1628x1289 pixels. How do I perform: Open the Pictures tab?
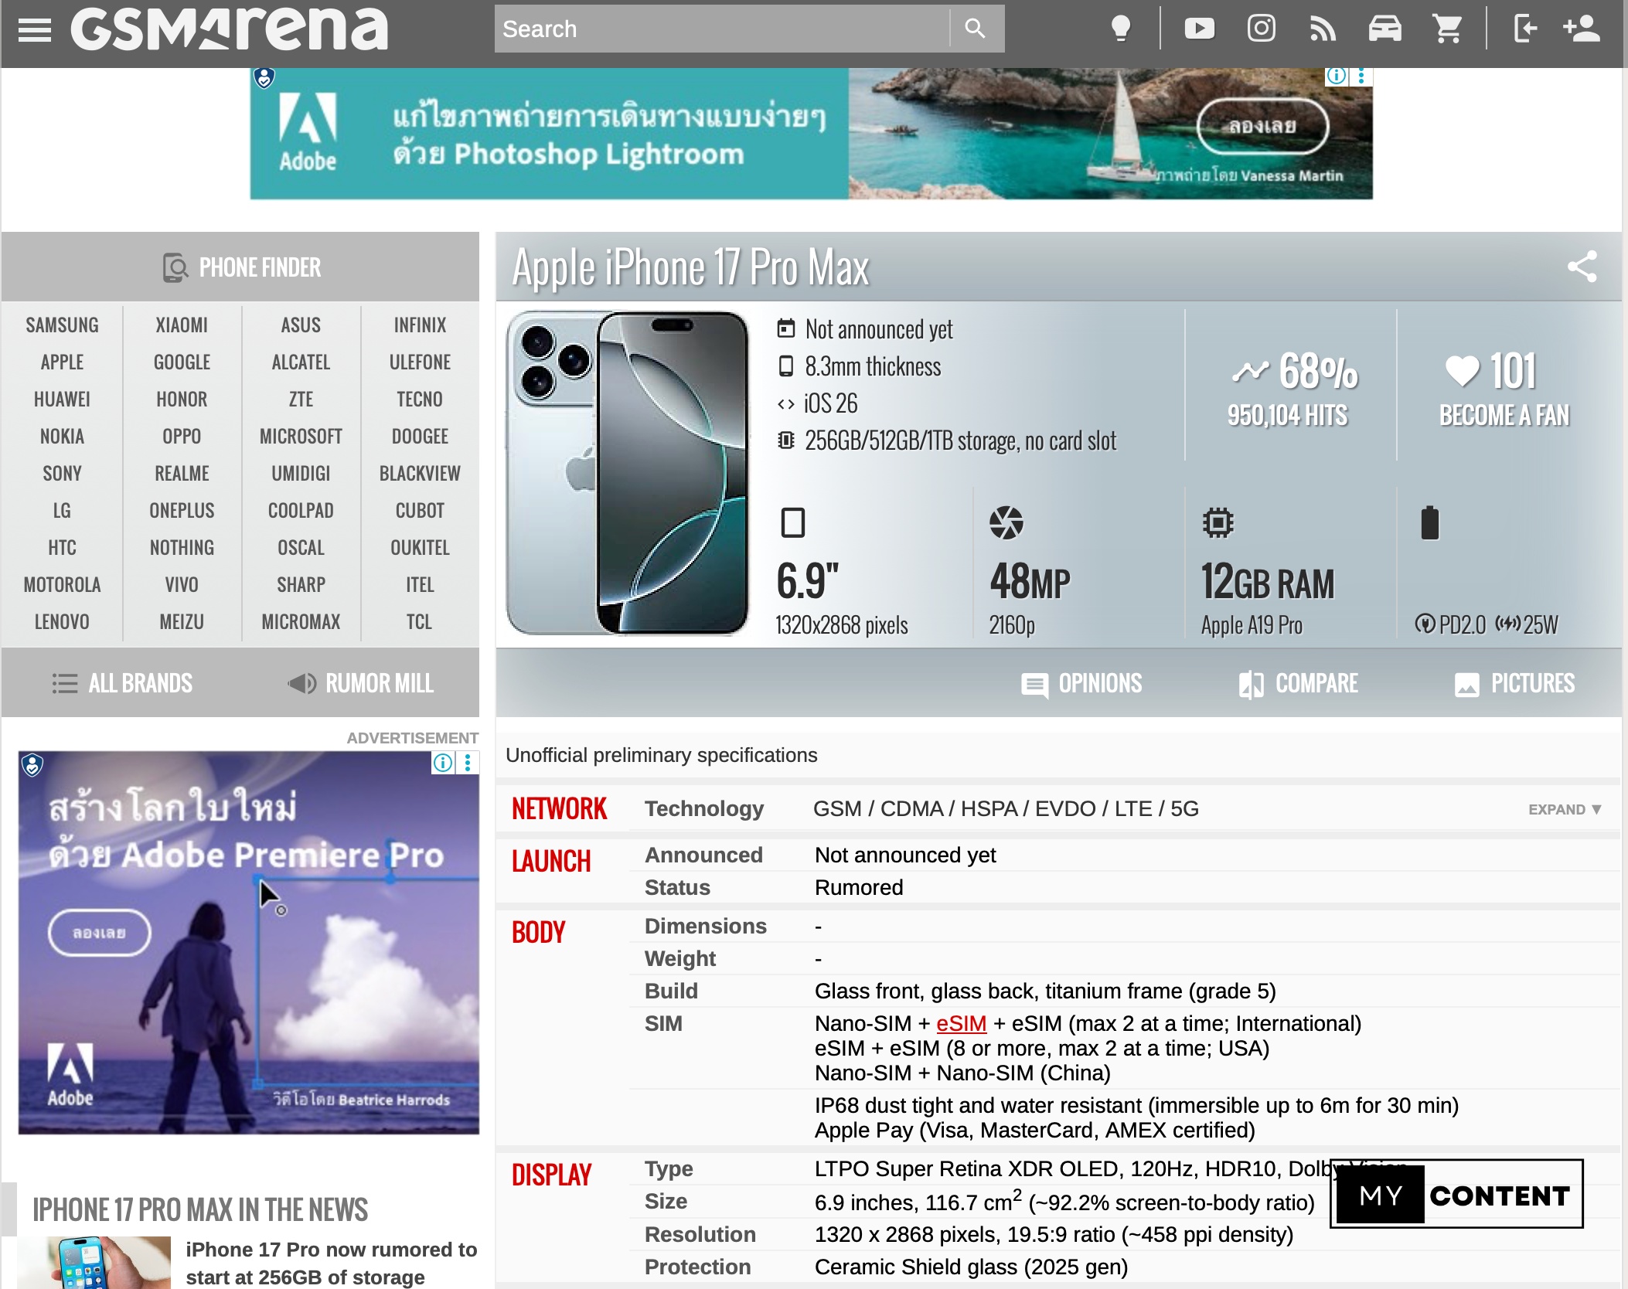(x=1514, y=684)
